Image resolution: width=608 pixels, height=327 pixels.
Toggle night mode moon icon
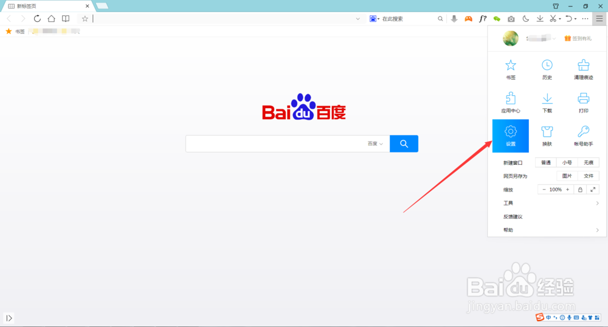pyautogui.click(x=525, y=19)
